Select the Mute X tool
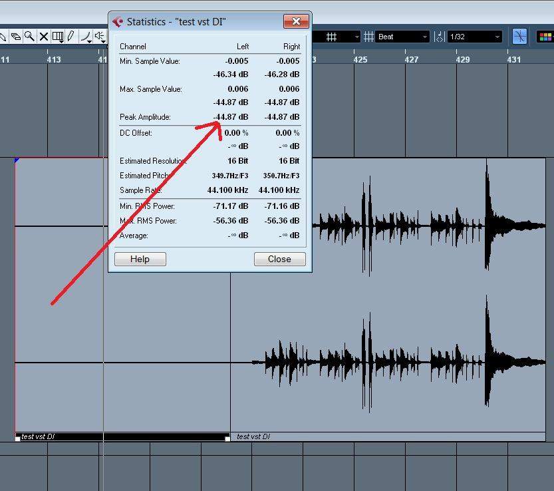This screenshot has height=491, width=554. coord(43,37)
